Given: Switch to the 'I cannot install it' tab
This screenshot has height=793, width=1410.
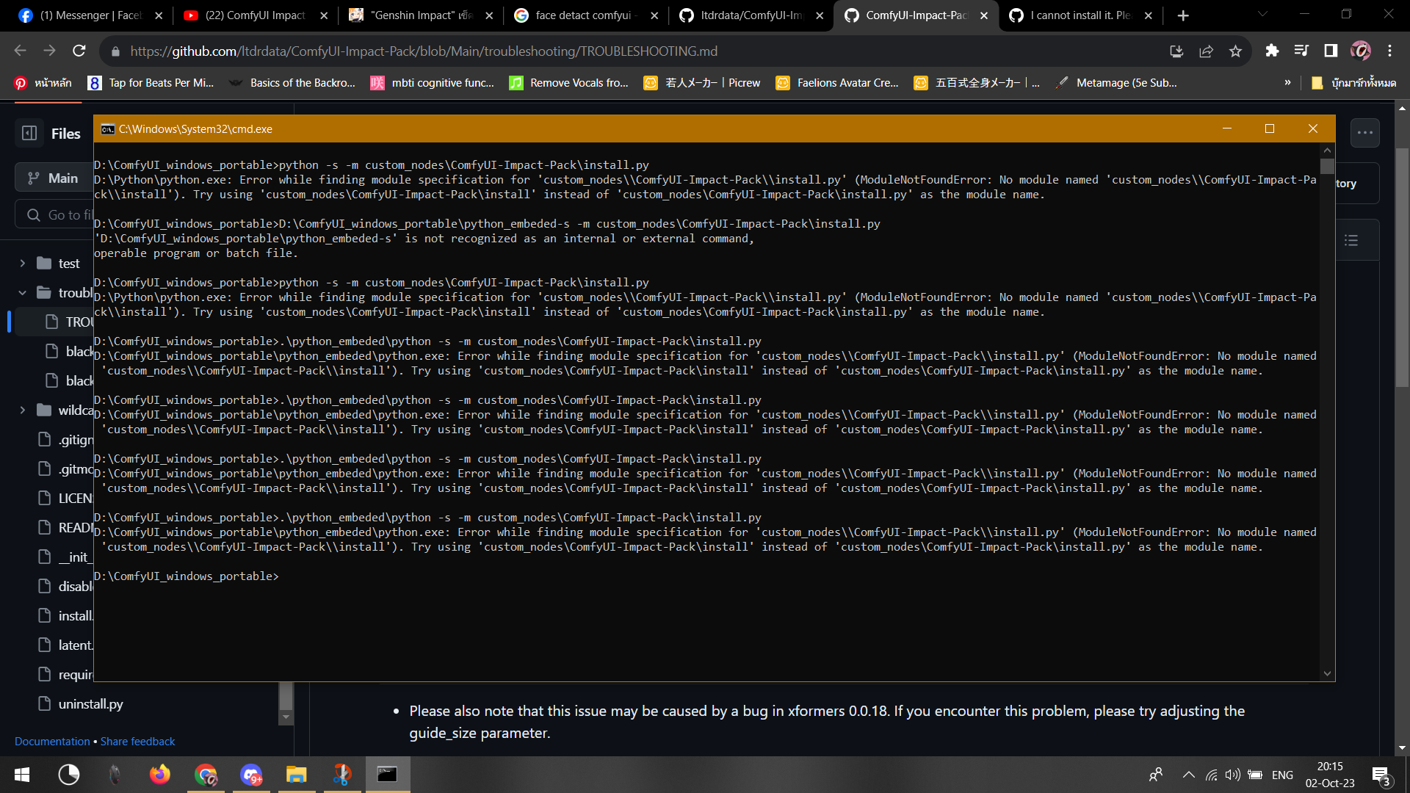Looking at the screenshot, I should tap(1080, 15).
